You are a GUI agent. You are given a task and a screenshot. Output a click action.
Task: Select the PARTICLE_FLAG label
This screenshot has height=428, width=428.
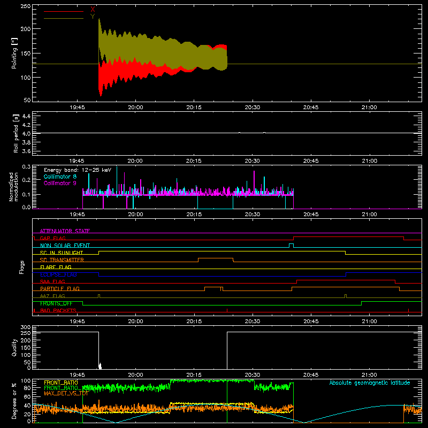tap(60, 289)
